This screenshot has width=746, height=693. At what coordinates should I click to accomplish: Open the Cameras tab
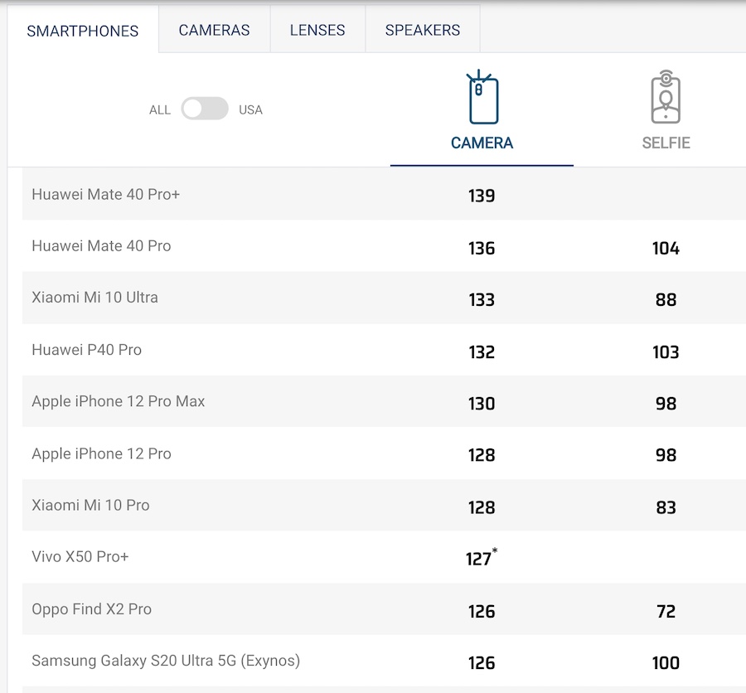(214, 30)
